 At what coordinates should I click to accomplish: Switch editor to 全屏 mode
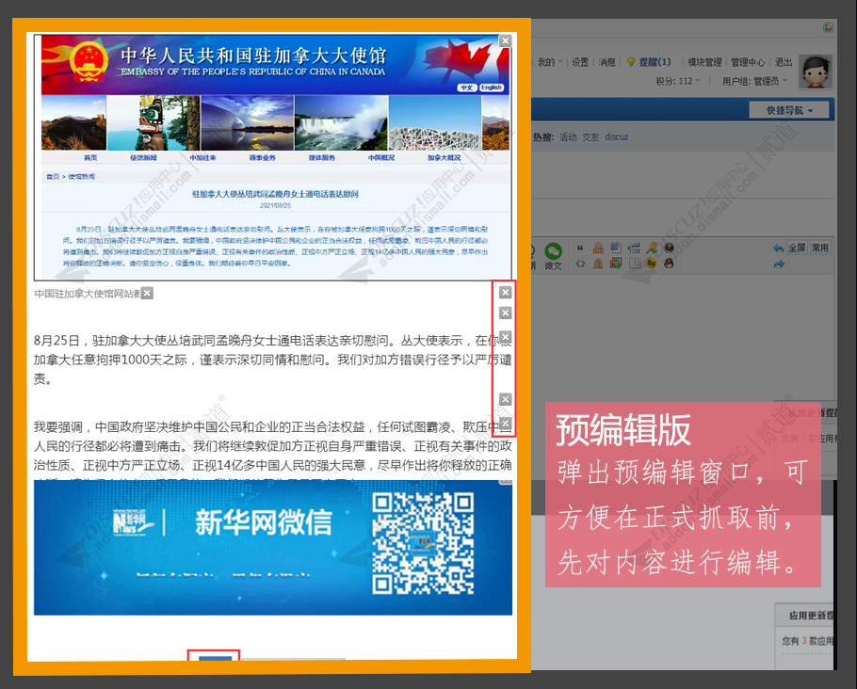click(x=797, y=248)
